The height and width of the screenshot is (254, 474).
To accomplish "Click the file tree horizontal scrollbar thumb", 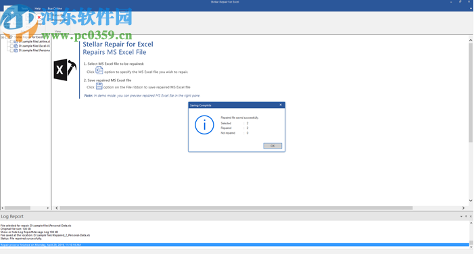I will (x=18, y=208).
